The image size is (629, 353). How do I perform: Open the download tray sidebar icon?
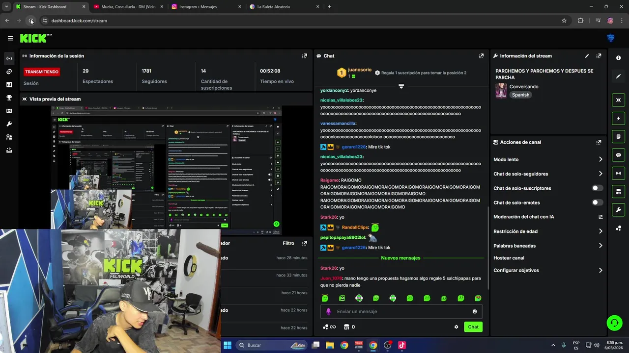(9, 151)
